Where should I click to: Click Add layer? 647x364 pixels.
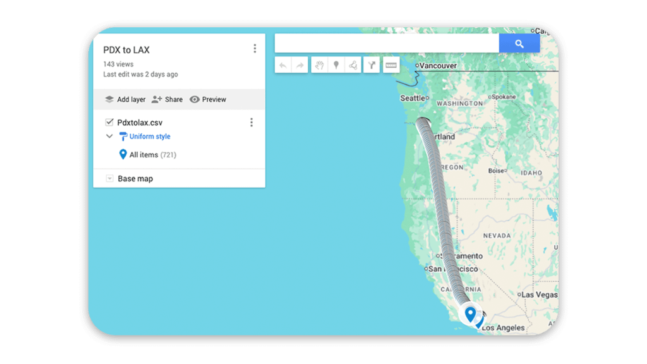(x=125, y=99)
